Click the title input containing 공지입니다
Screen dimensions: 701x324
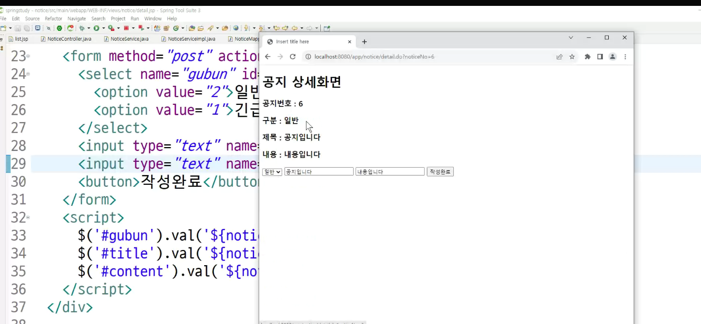[319, 172]
